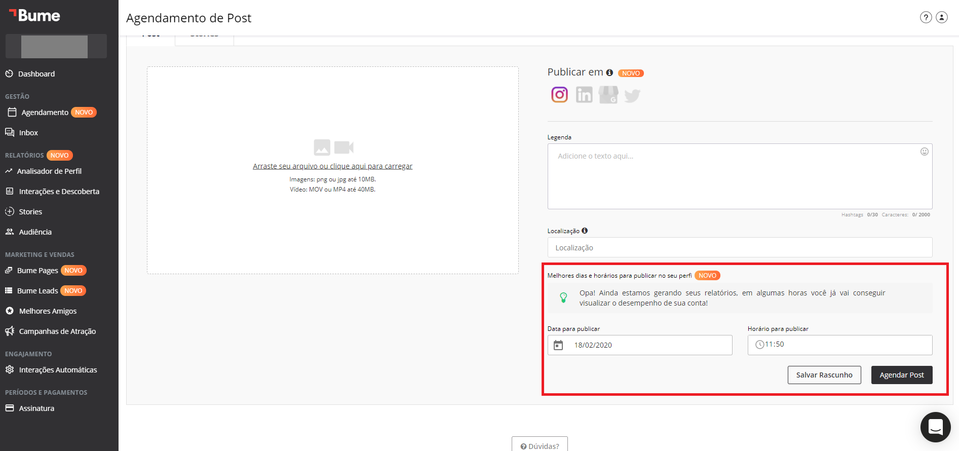The image size is (959, 451).
Task: Open the Horário para publicar time picker
Action: (839, 345)
